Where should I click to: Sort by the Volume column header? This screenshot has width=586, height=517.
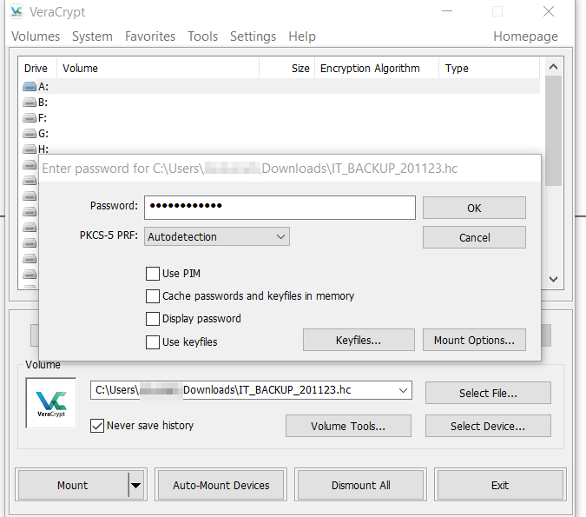(x=158, y=68)
